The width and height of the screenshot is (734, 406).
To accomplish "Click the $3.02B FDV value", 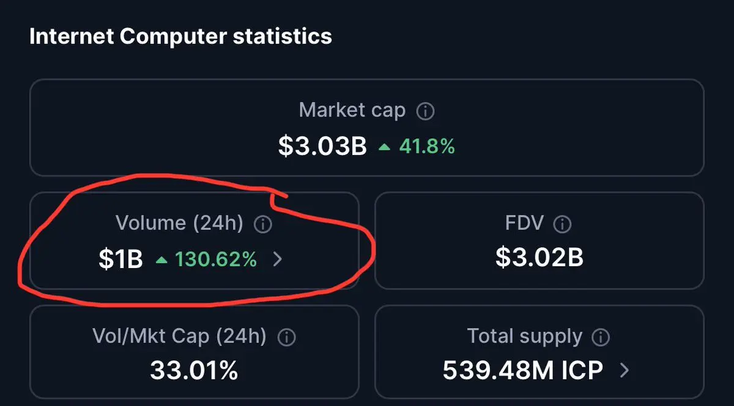I will pyautogui.click(x=539, y=258).
